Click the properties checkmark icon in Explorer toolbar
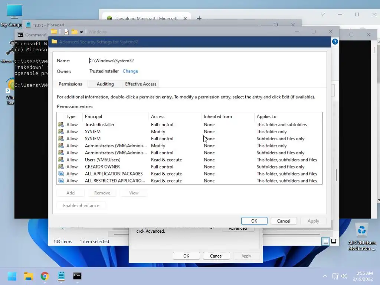Image resolution: width=380 pixels, height=285 pixels. pyautogui.click(x=66, y=32)
